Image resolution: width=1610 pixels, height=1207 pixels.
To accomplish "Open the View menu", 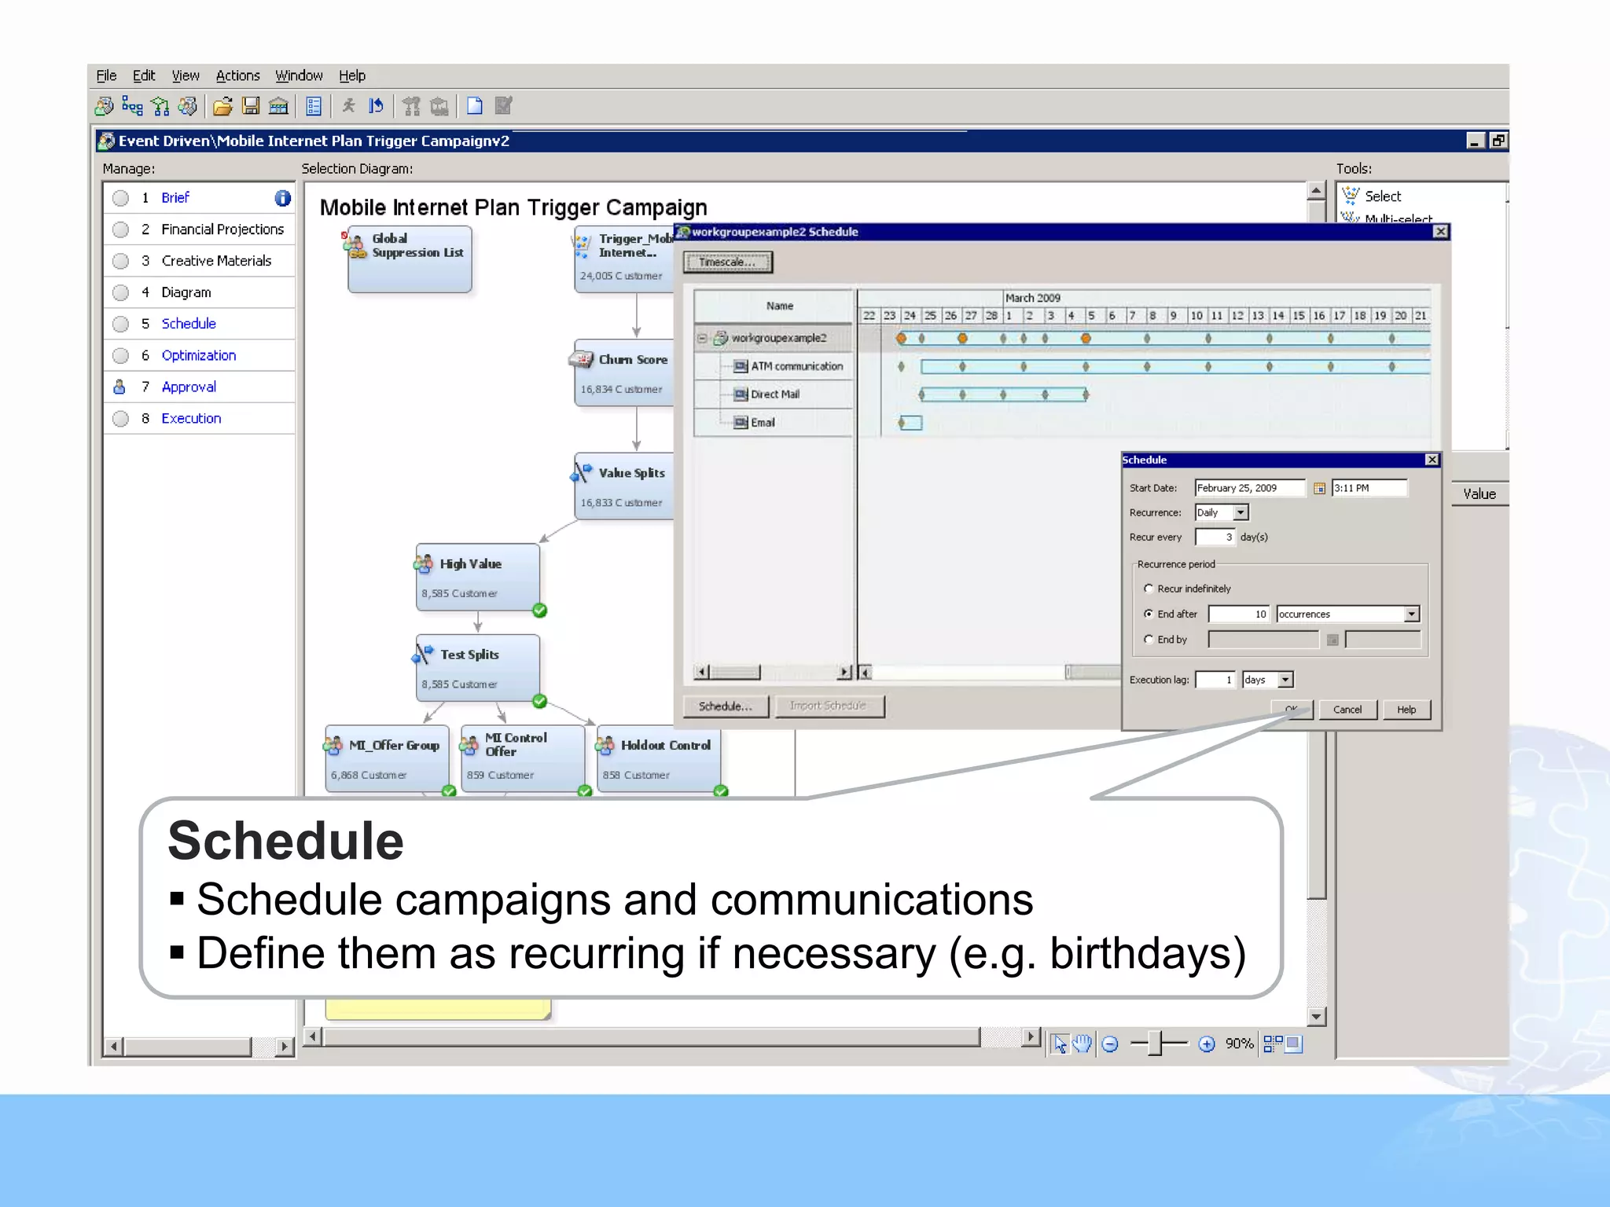I will click(186, 75).
